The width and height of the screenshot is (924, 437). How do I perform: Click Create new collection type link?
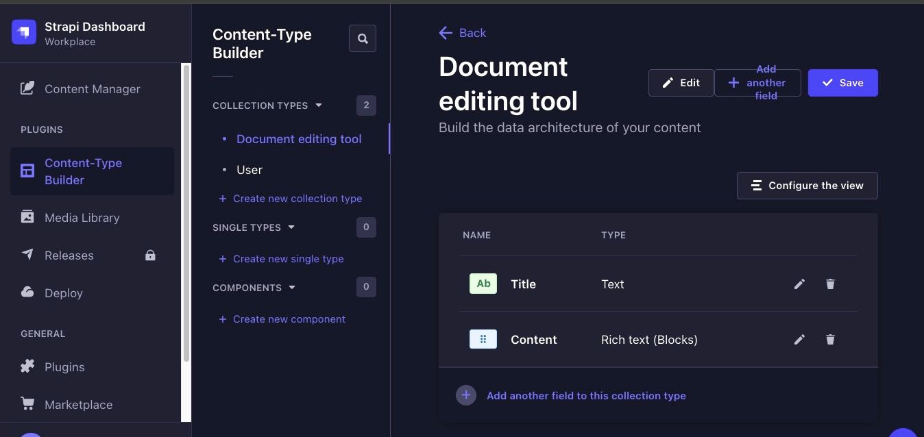[x=291, y=199]
